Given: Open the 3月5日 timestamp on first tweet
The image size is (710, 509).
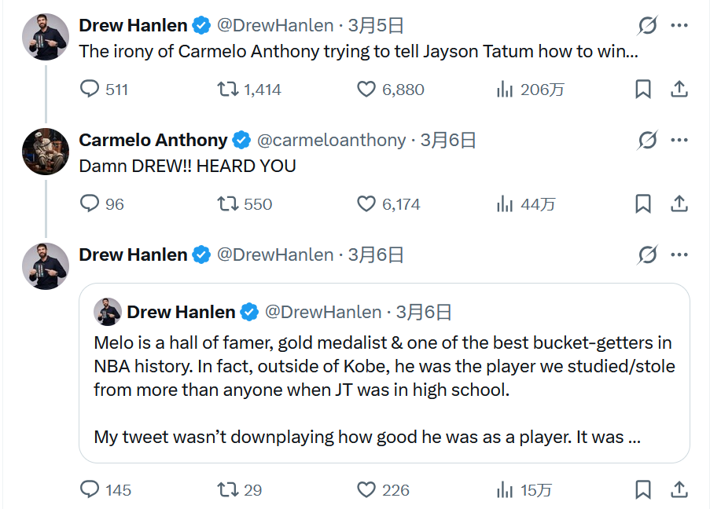Looking at the screenshot, I should (376, 26).
